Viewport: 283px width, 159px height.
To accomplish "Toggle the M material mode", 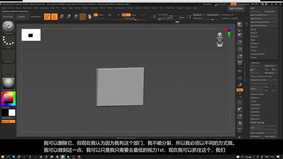I will pos(119,15).
